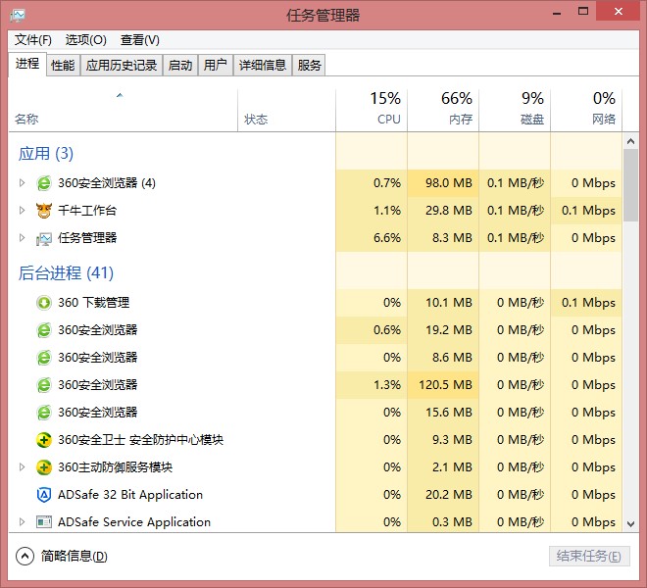This screenshot has height=588, width=647.
Task: Collapse to 简略信息 using the circle arrow icon
Action: point(25,557)
